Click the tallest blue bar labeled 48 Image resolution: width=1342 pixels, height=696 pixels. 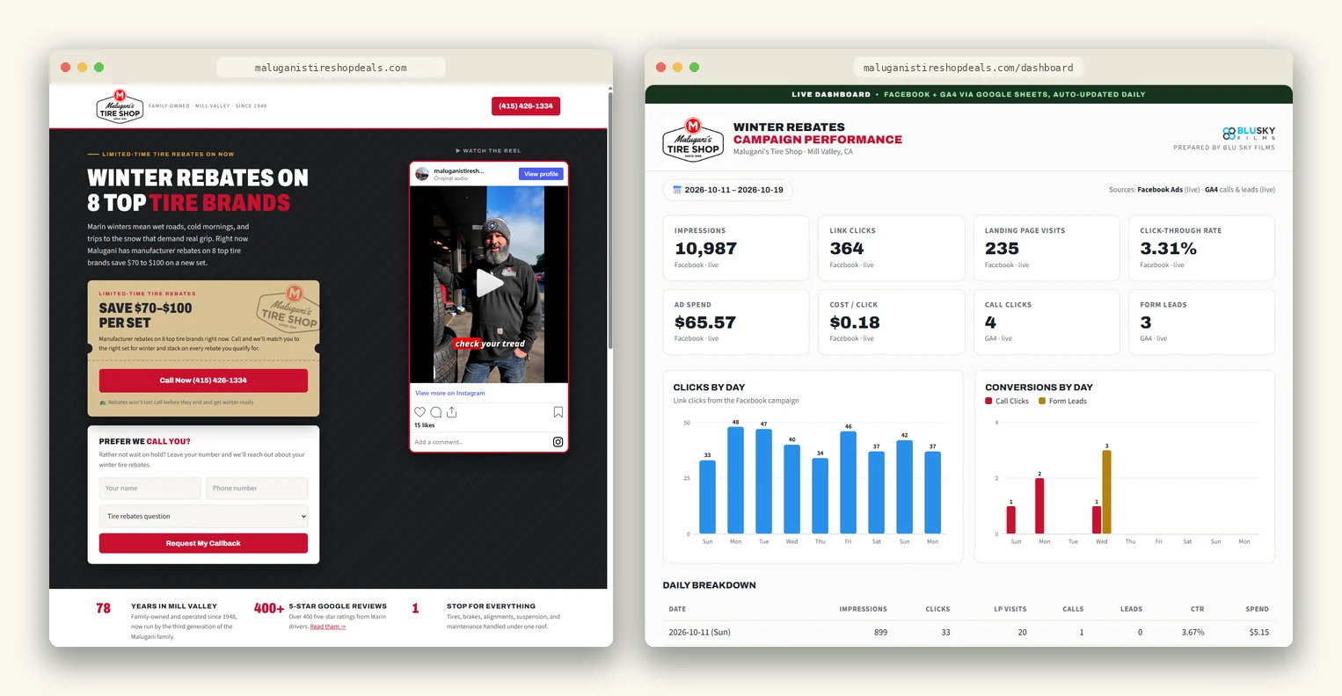click(735, 481)
